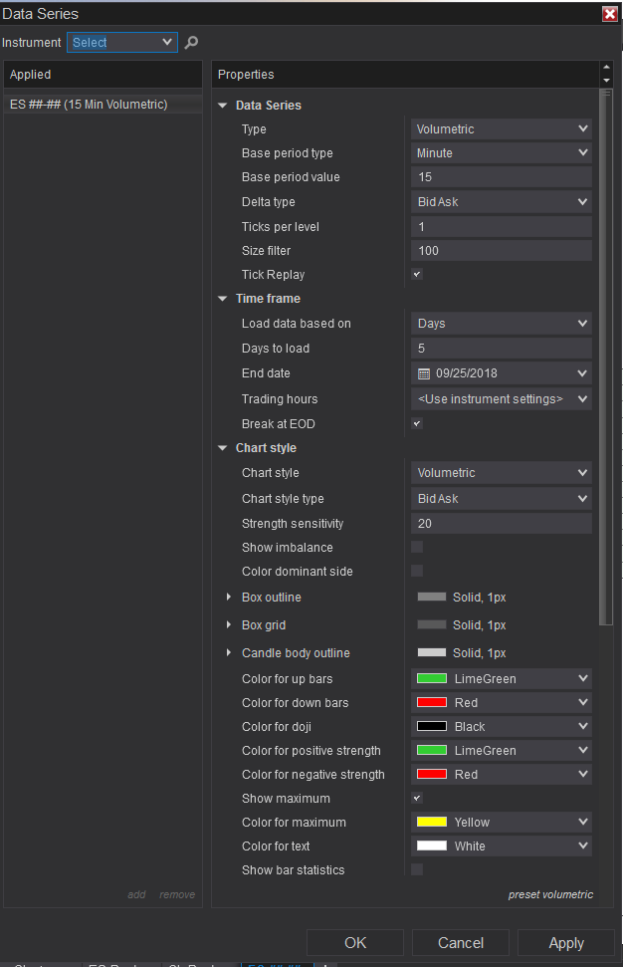Image resolution: width=623 pixels, height=967 pixels.
Task: Enable Color dominant side checkbox
Action: click(x=417, y=572)
